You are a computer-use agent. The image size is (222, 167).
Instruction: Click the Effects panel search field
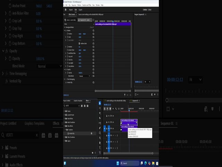[x=72, y=106]
